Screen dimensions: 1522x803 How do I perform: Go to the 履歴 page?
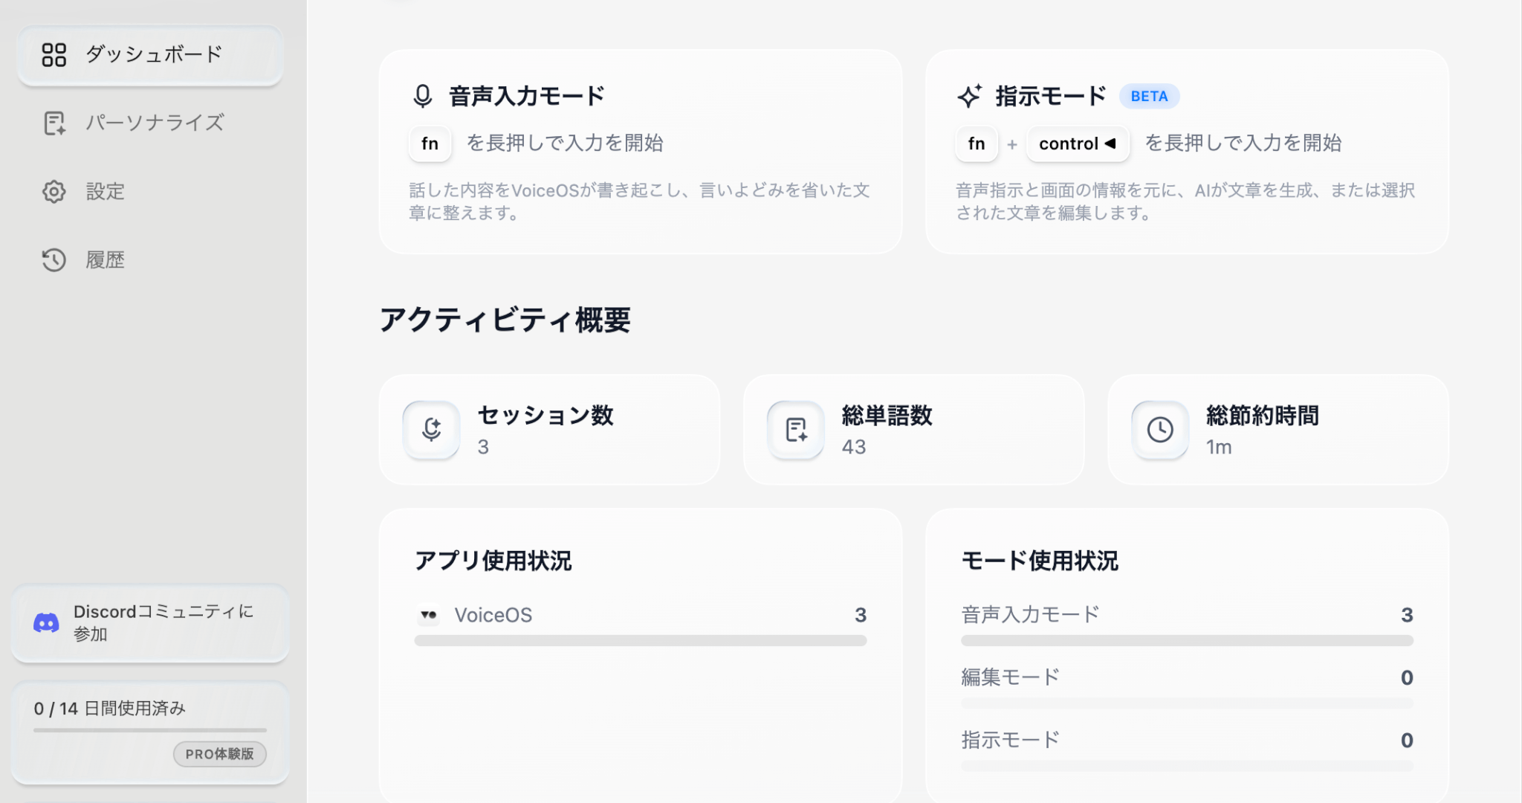[105, 260]
